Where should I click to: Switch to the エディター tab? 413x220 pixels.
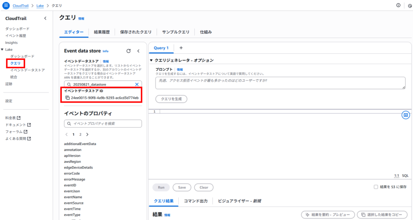pyautogui.click(x=74, y=32)
